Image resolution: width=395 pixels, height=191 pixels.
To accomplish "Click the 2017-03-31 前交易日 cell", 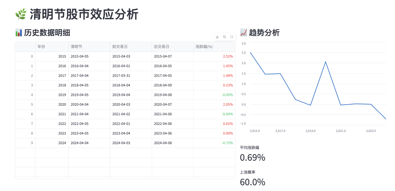I will (131, 75).
